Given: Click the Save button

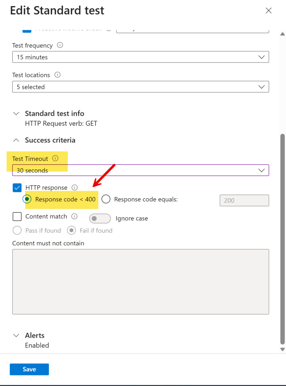Looking at the screenshot, I should coord(29,369).
